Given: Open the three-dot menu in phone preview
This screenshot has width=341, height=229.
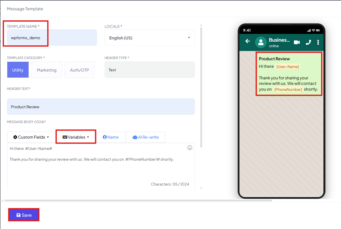Looking at the screenshot, I should [x=318, y=42].
